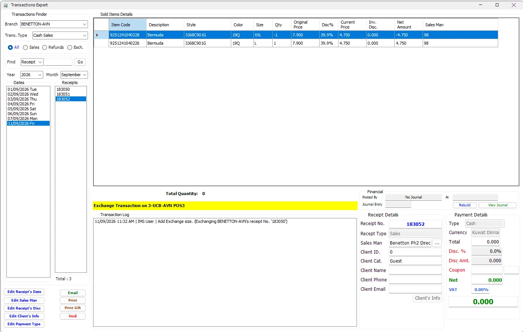The image size is (523, 332).
Task: Maximize the Transactions Expert window
Action: 497,5
